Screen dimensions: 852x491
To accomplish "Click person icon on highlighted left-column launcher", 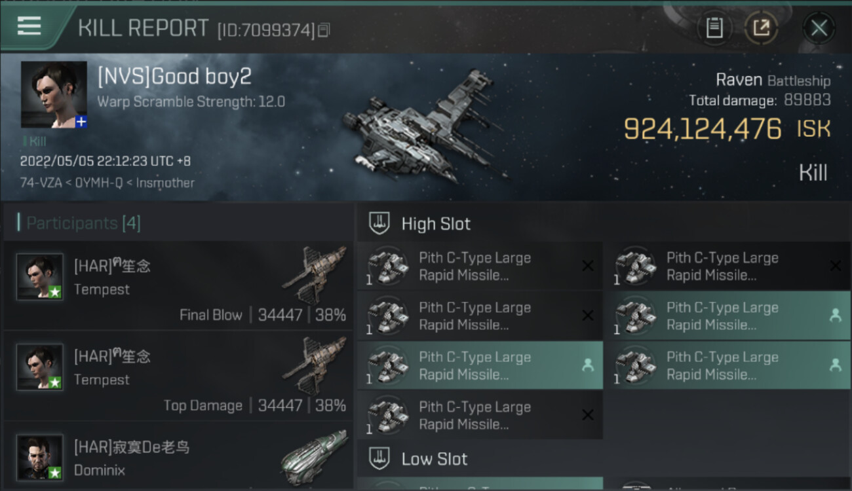I will coord(587,365).
